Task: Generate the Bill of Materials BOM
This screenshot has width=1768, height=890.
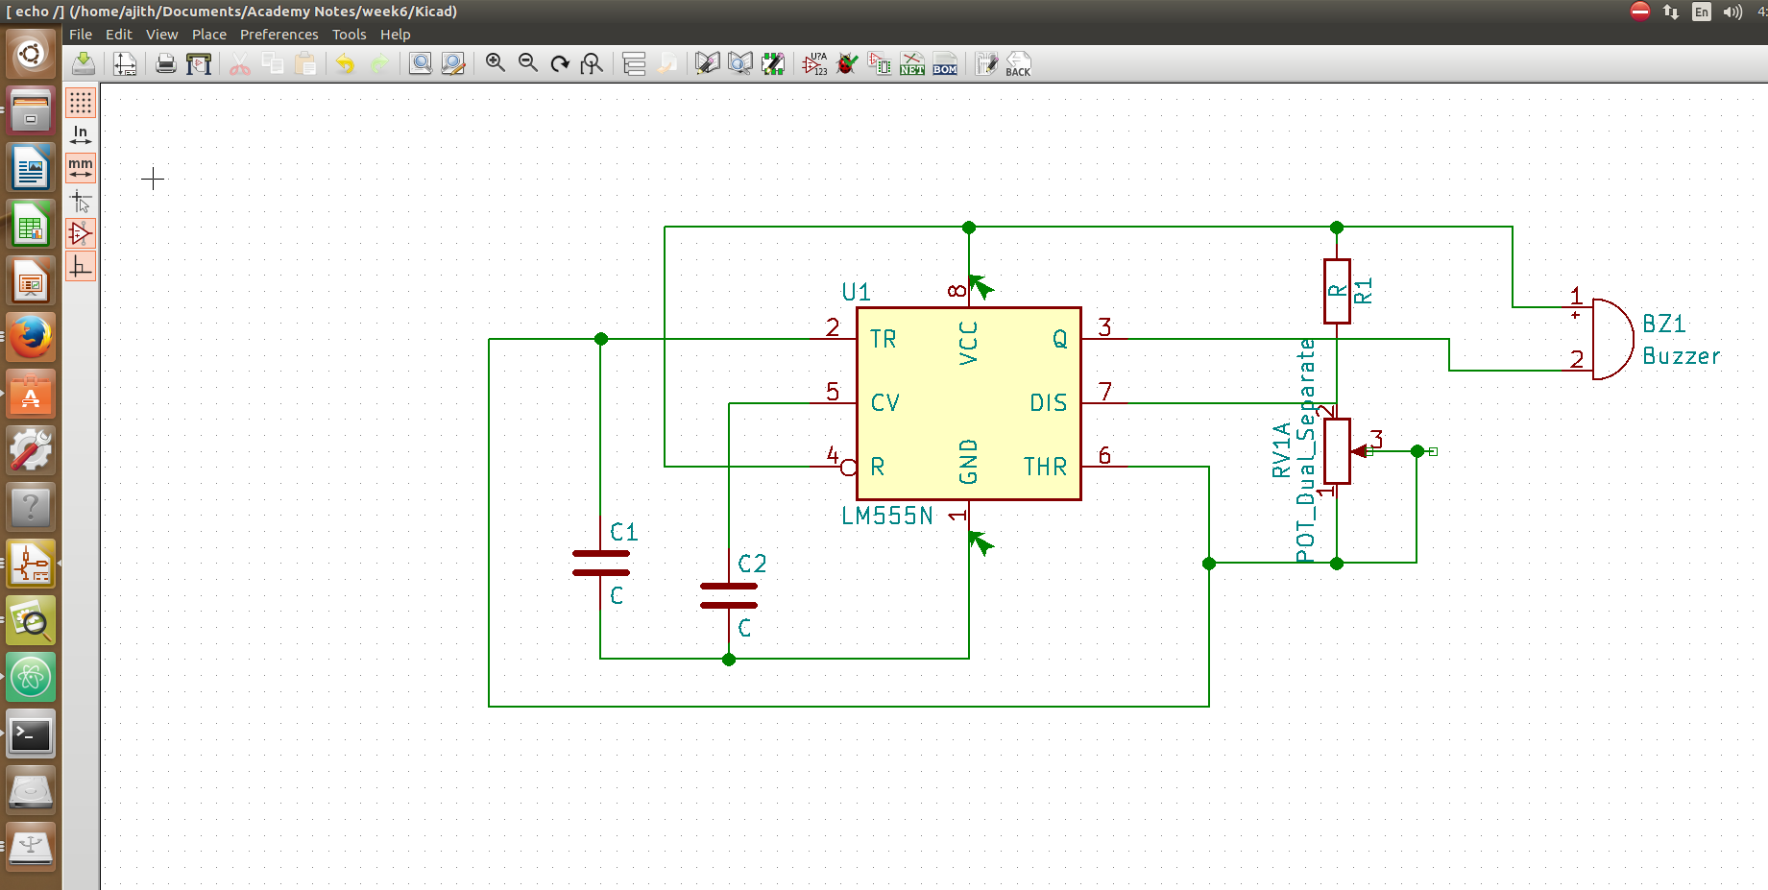Action: pos(945,63)
